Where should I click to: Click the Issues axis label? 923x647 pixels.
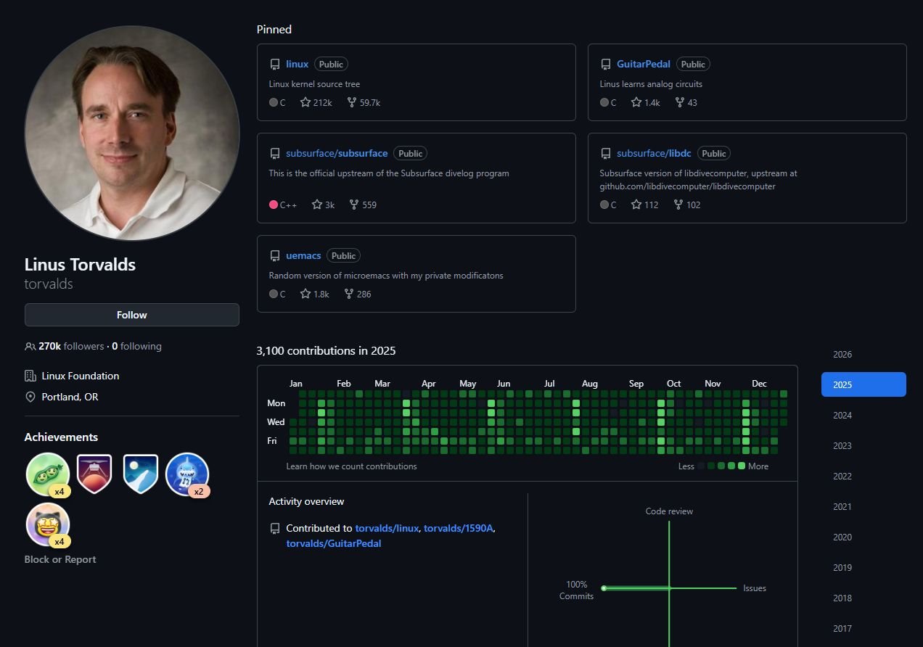pos(755,588)
